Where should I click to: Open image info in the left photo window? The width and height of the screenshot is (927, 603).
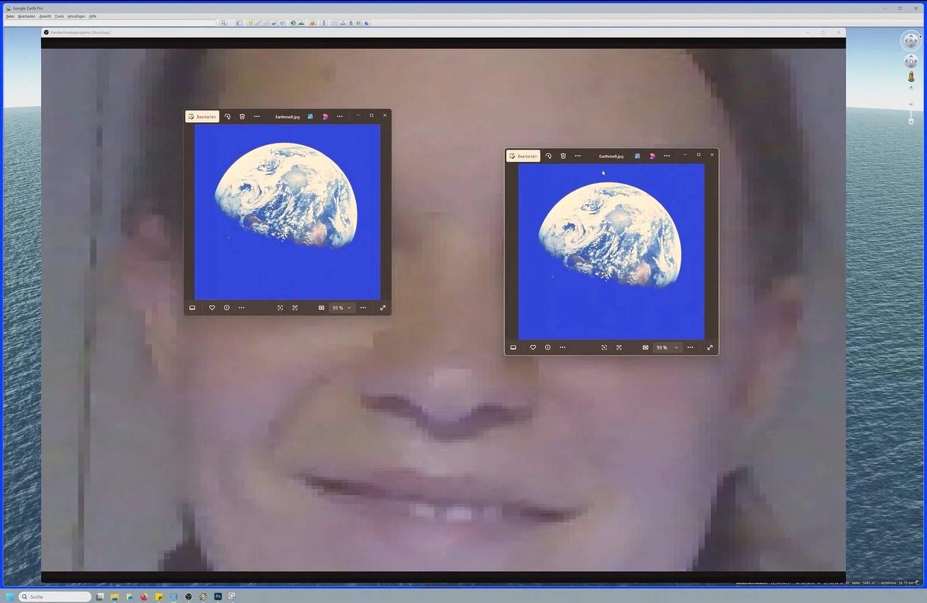[x=227, y=308]
